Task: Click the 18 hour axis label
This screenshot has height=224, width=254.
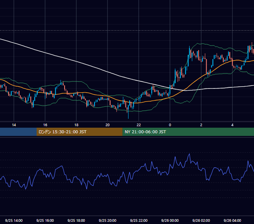Action: pos(76,125)
